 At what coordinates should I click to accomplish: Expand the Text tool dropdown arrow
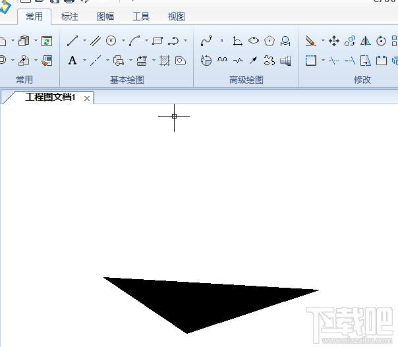point(84,61)
